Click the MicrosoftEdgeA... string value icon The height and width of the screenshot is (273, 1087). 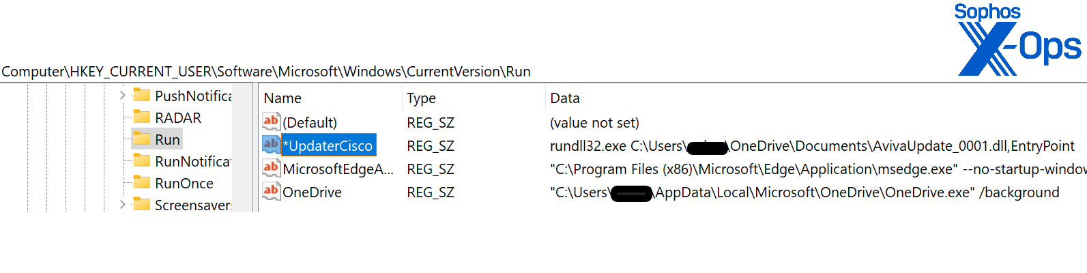271,168
